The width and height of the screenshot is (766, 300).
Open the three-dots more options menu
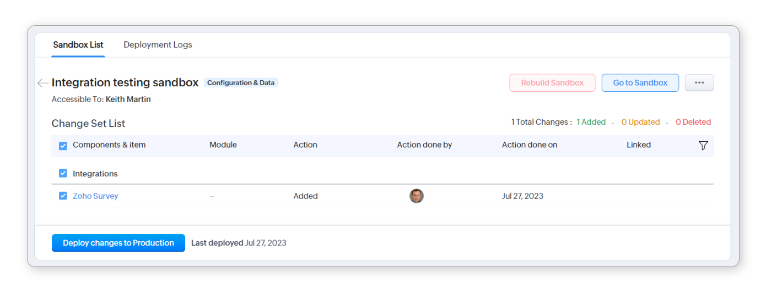pyautogui.click(x=699, y=83)
